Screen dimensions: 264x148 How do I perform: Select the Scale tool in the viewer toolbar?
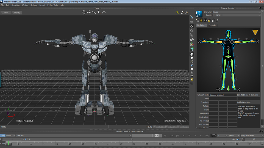(x=192, y=35)
